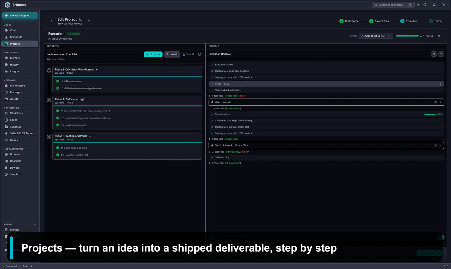The height and width of the screenshot is (269, 451).
Task: Go back with the arrow beside Edit Project
Action: [51, 21]
